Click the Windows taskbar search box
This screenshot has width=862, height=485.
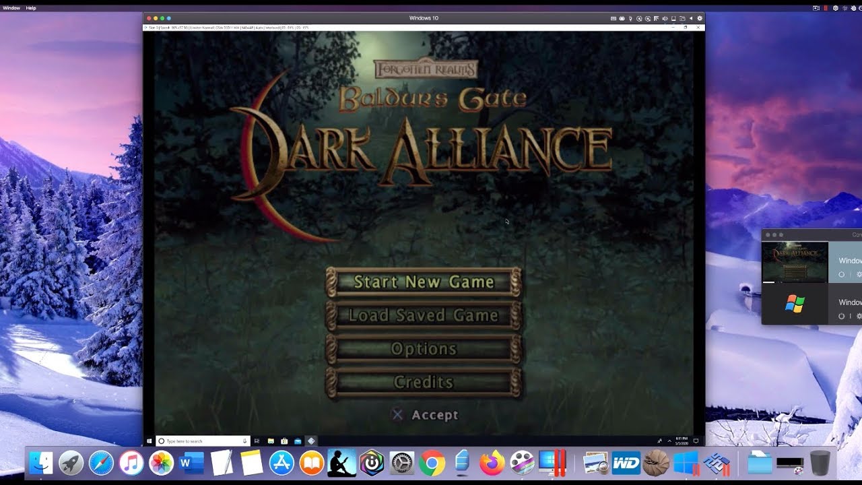203,441
